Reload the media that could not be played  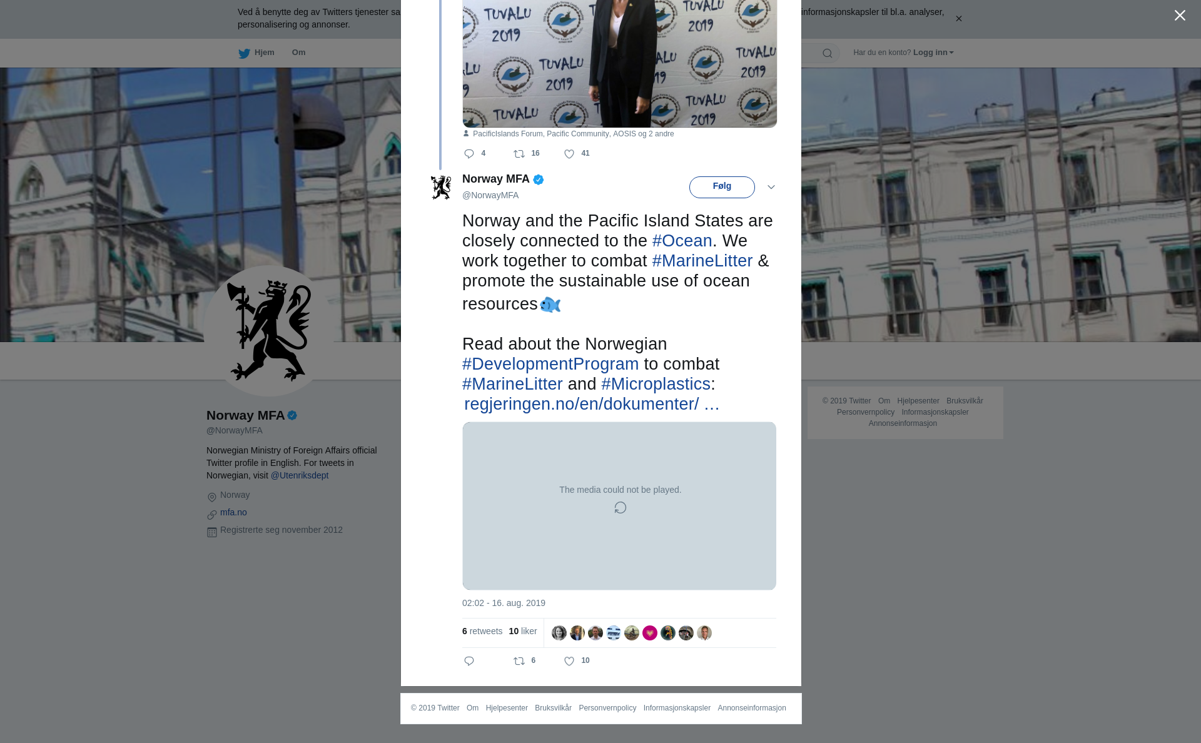(x=620, y=508)
